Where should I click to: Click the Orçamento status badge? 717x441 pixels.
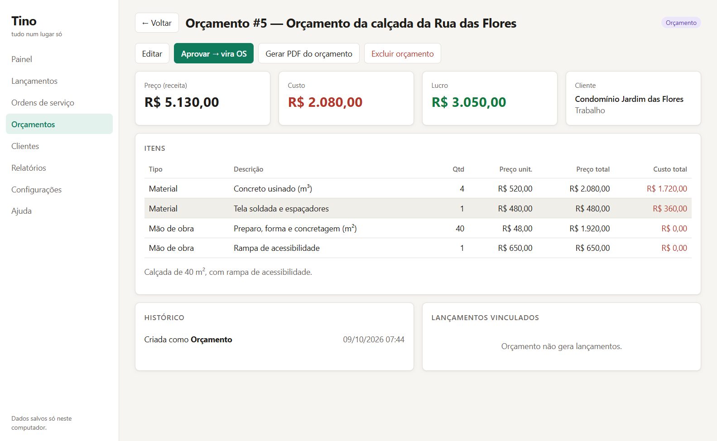[681, 23]
